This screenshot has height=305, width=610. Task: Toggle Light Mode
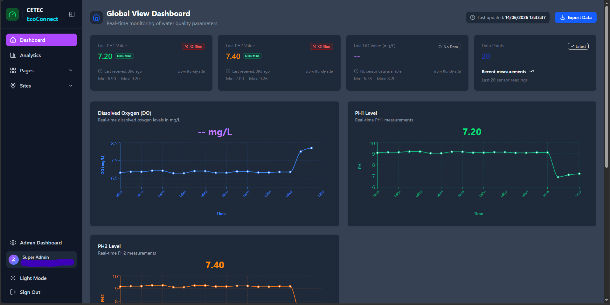click(x=41, y=278)
